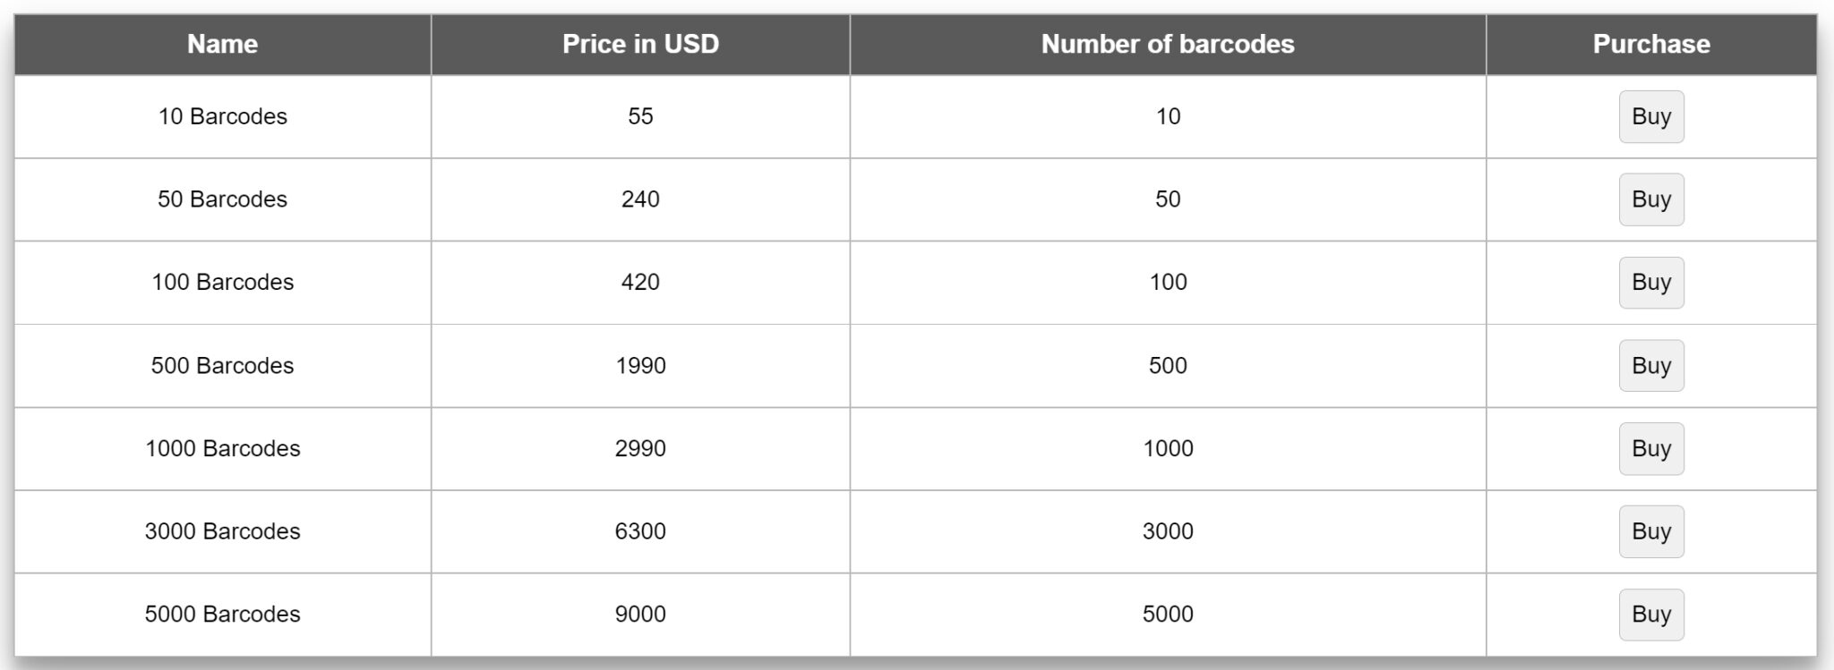1834x670 pixels.
Task: Click the Name column header
Action: pyautogui.click(x=221, y=43)
